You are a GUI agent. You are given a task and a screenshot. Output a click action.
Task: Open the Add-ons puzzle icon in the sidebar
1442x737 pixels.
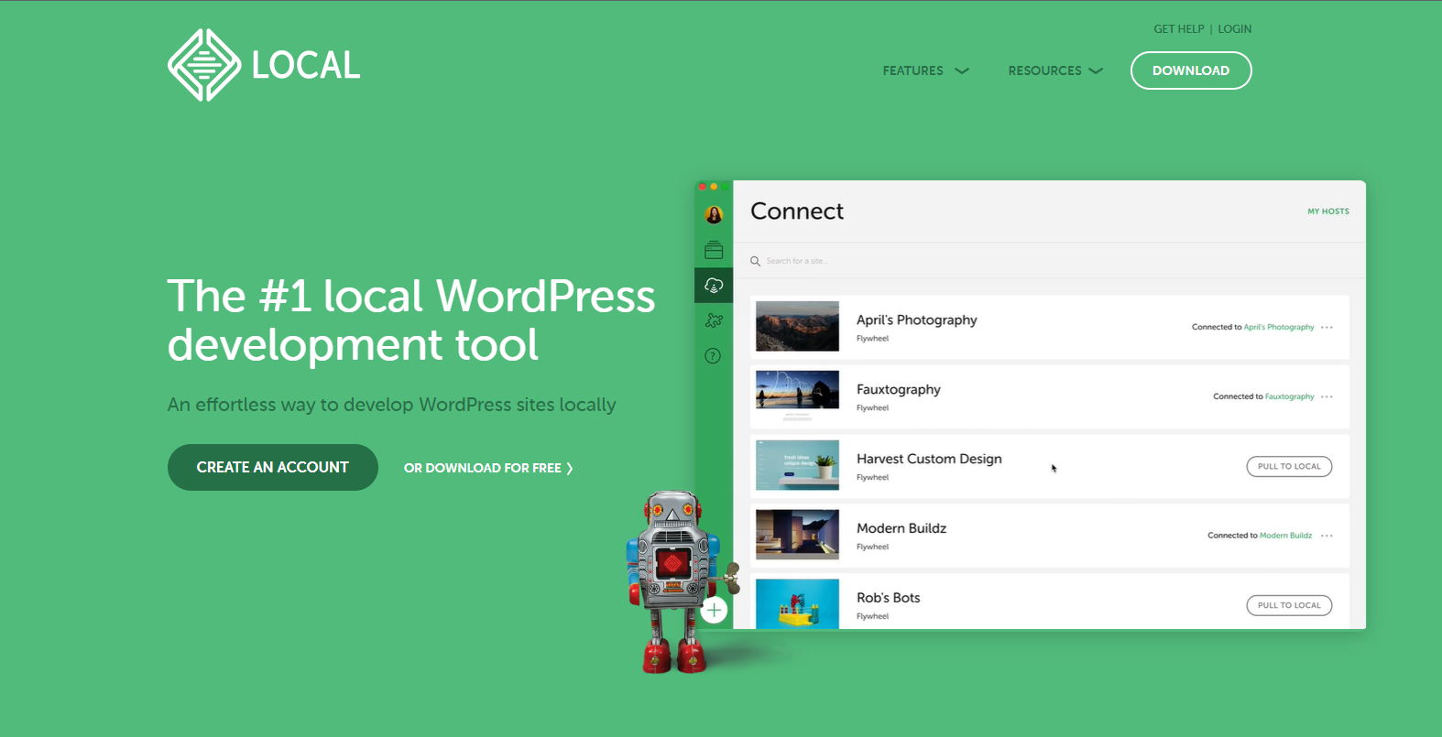click(x=714, y=320)
